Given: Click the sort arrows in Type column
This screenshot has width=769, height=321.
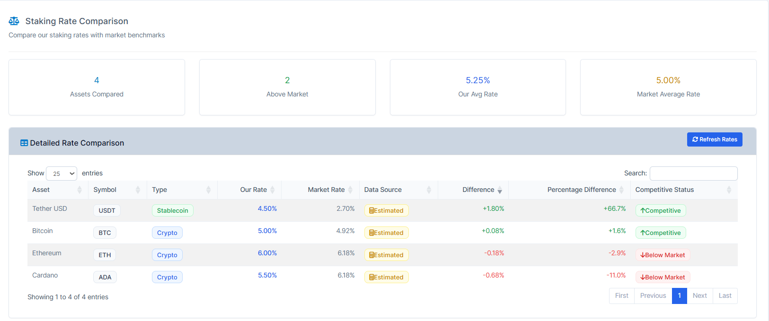Looking at the screenshot, I should pyautogui.click(x=208, y=190).
